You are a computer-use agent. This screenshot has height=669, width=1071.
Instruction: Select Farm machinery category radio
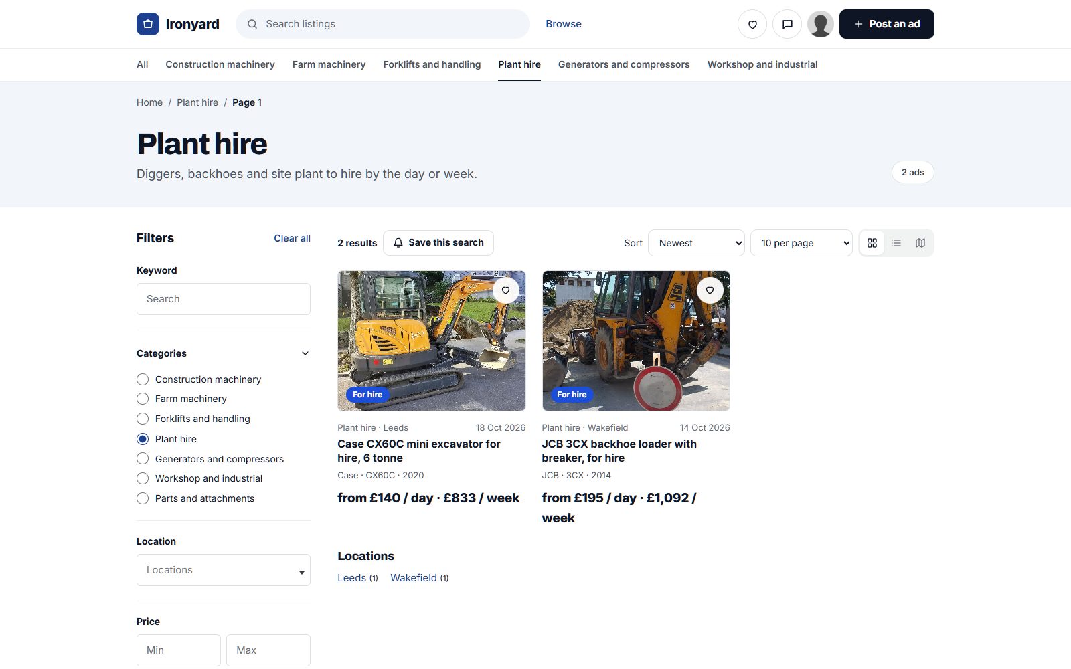[143, 399]
